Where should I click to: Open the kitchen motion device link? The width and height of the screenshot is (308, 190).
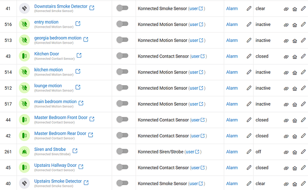(48, 70)
